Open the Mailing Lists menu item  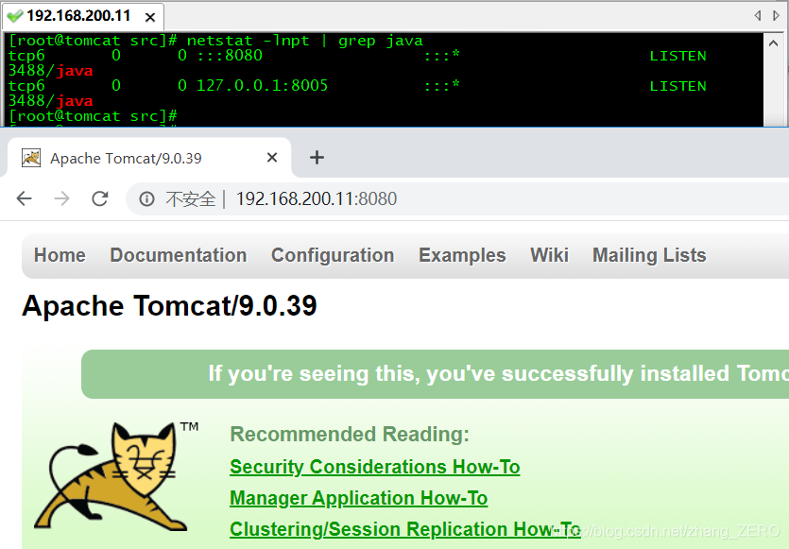pos(649,255)
